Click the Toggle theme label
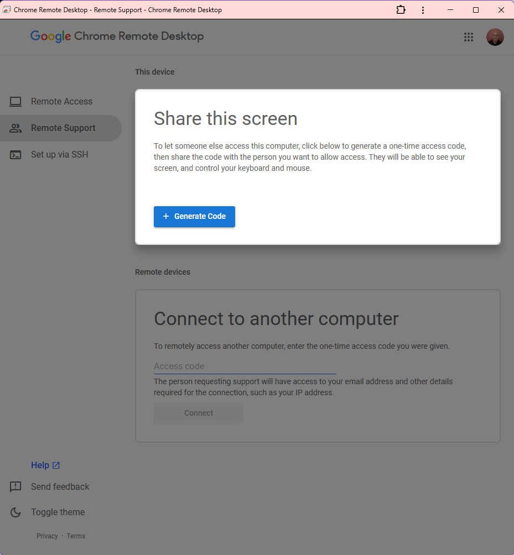The height and width of the screenshot is (555, 514). pyautogui.click(x=58, y=512)
